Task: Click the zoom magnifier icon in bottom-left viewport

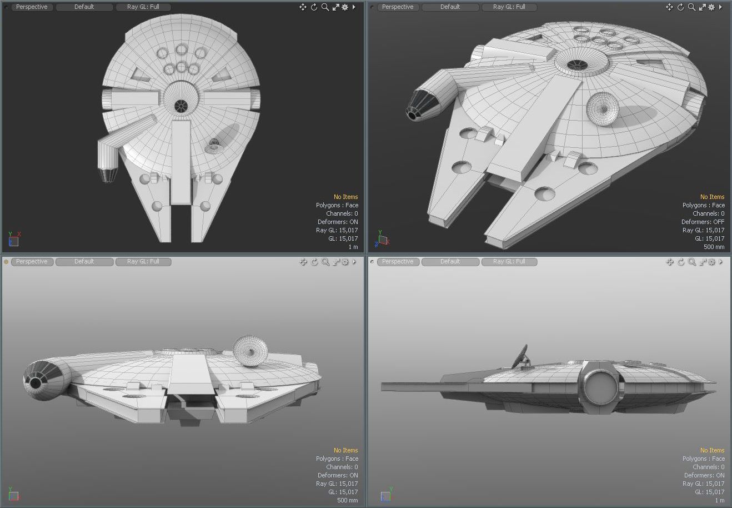Action: [x=325, y=262]
